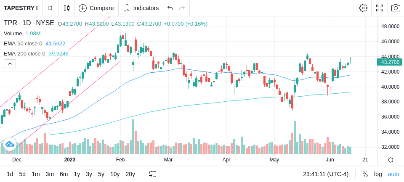Image resolution: width=404 pixels, height=182 pixels.
Task: Toggle auto scale mode
Action: 393,174
